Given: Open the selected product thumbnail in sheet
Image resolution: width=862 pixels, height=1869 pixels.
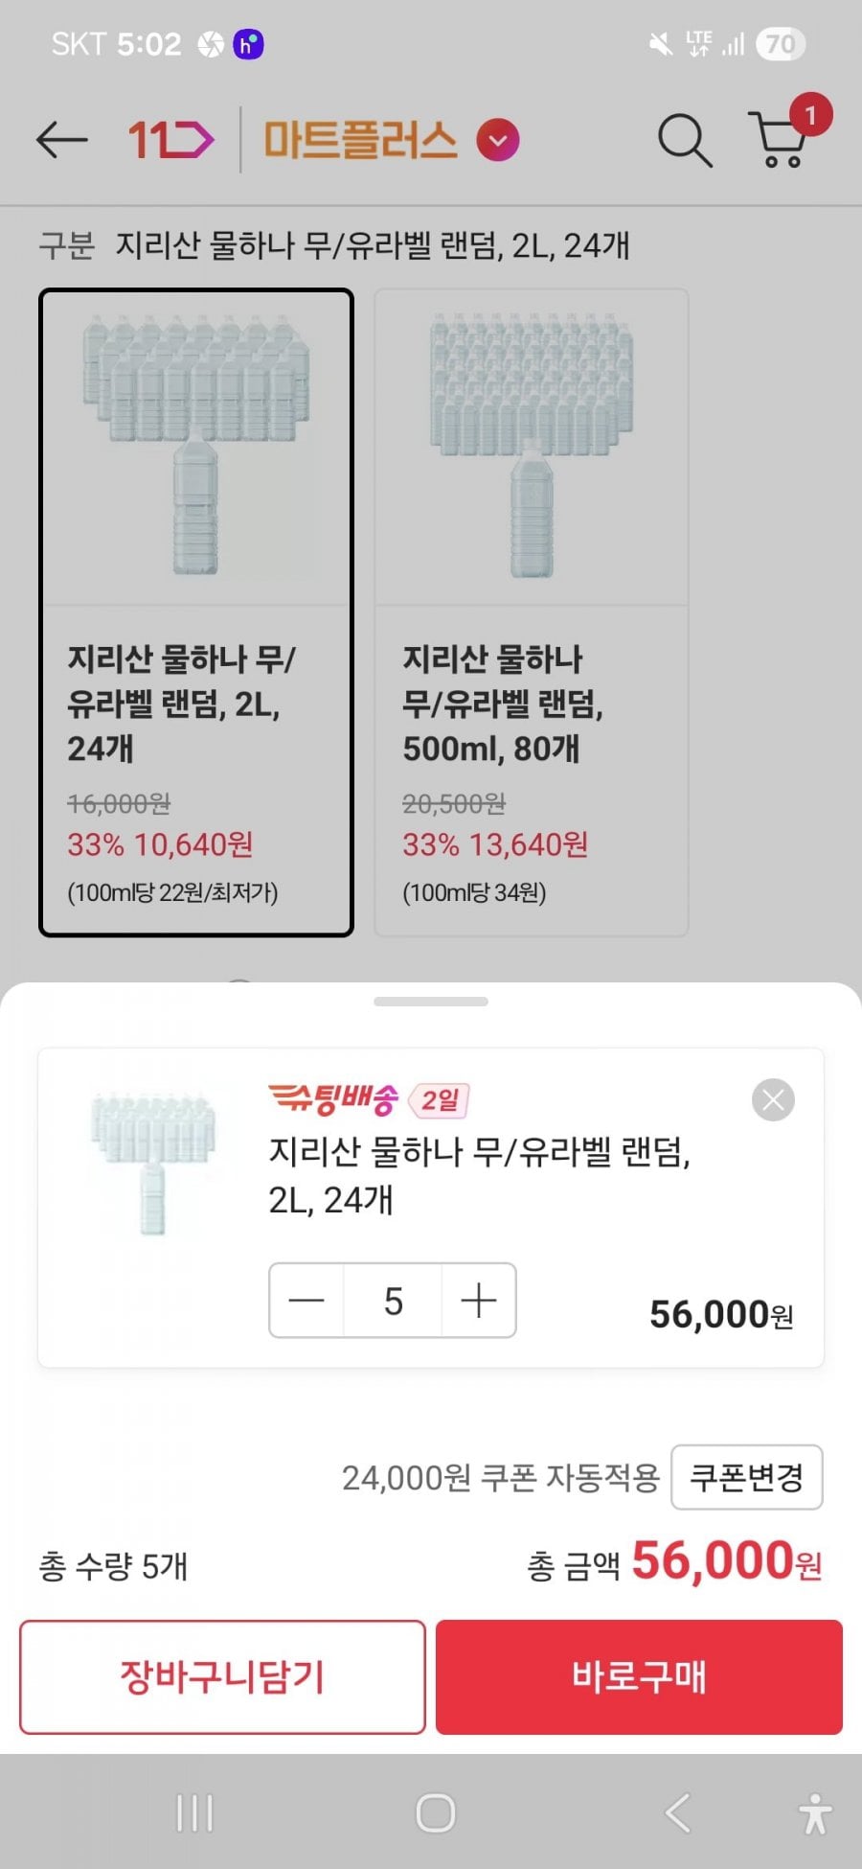Looking at the screenshot, I should coord(153,1160).
